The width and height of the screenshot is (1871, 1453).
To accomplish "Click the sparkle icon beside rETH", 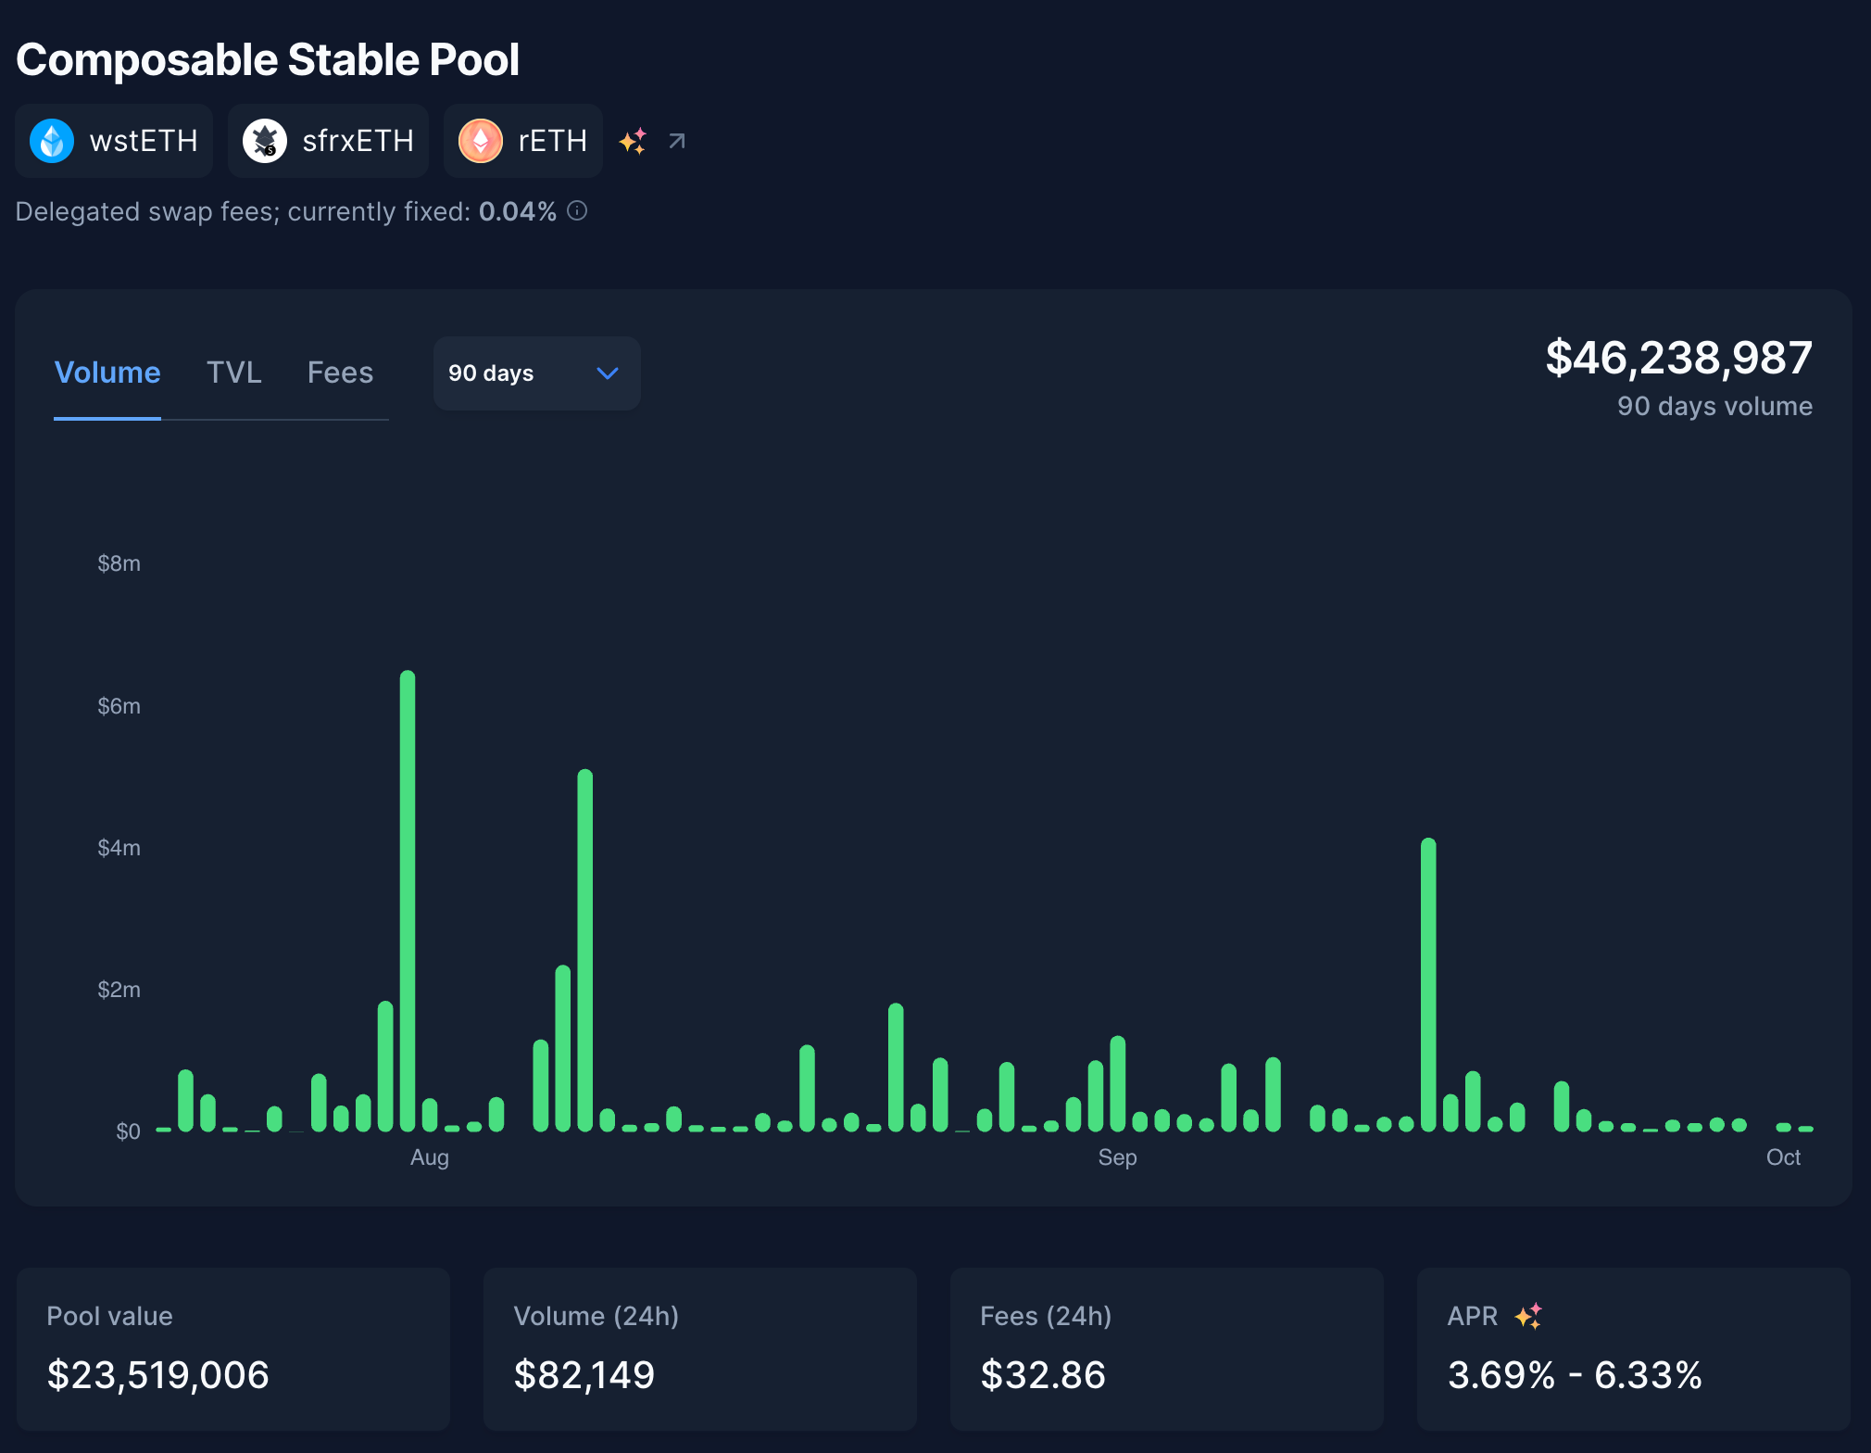I will [634, 141].
